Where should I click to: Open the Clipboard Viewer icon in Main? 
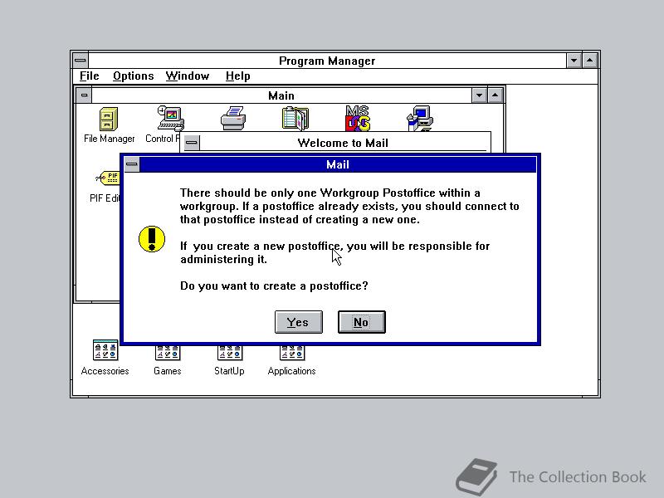tap(295, 118)
